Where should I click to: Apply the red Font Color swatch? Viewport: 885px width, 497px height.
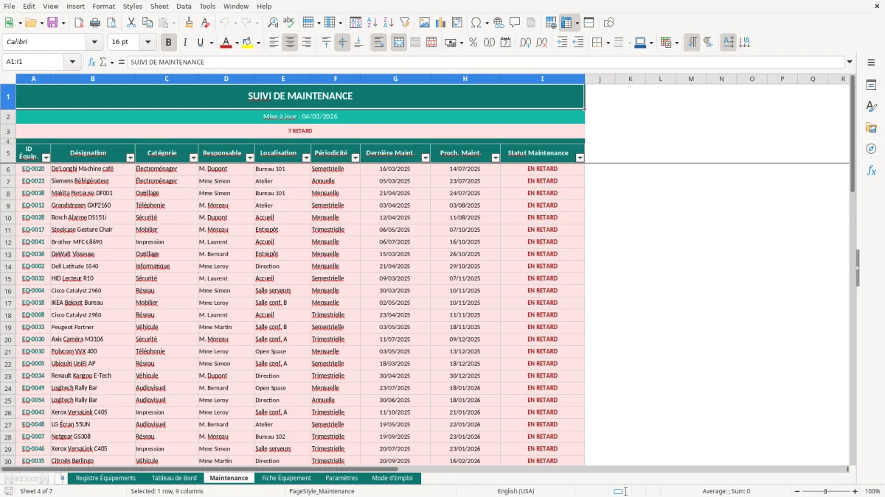[225, 43]
